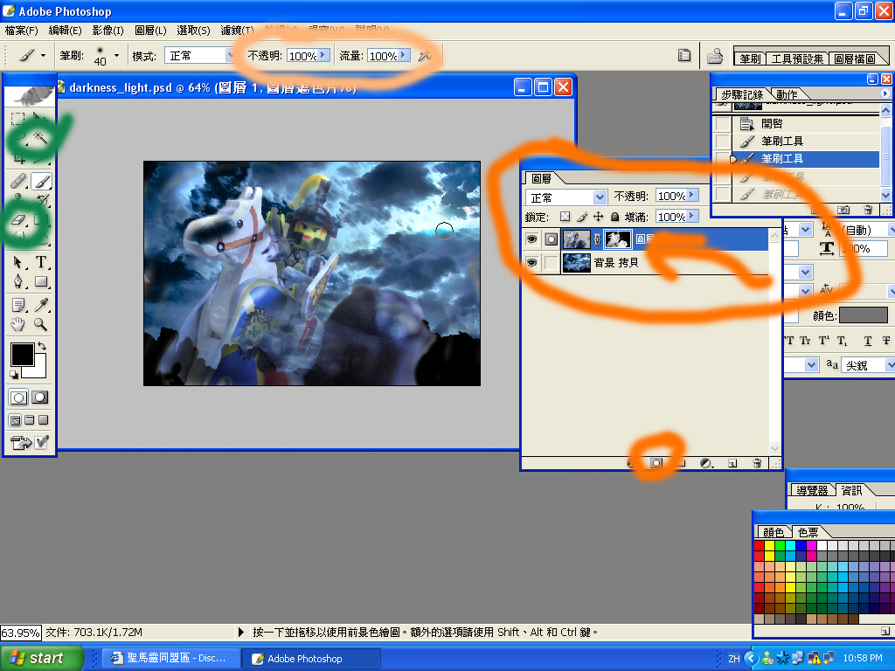Open the File Browser icon

click(715, 56)
